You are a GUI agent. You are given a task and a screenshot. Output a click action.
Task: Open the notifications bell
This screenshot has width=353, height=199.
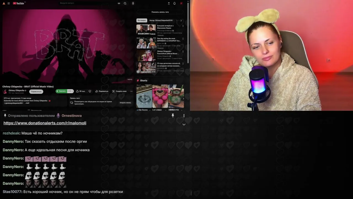coord(174,3)
